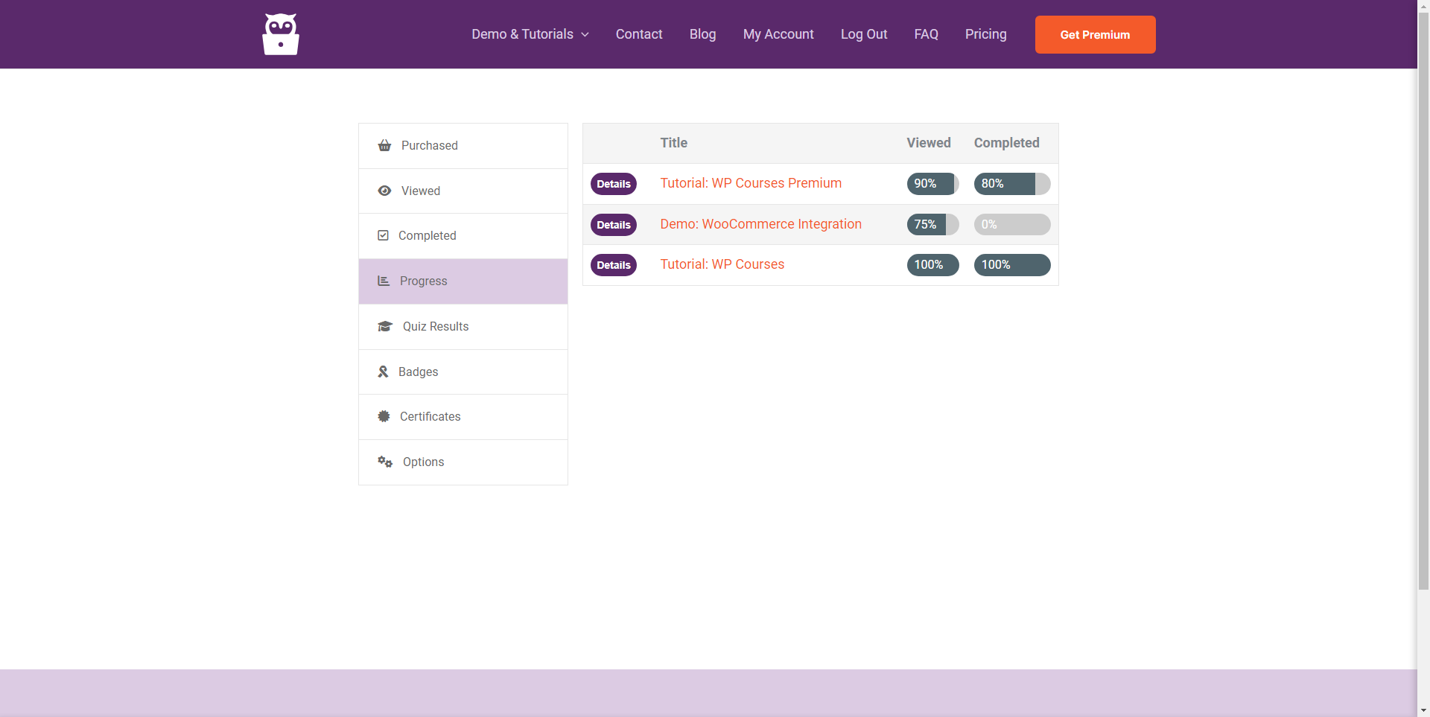Screen dimensions: 1430x717
Task: Click the 0% completed progress bar
Action: point(1012,225)
